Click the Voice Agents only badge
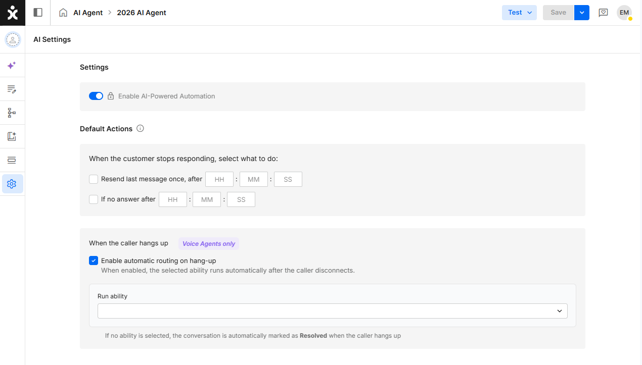The image size is (642, 365). tap(209, 243)
